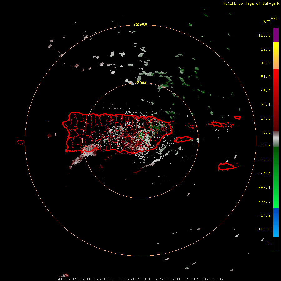Click the 107.8 scale value
This screenshot has width=281, height=281.
264,35
